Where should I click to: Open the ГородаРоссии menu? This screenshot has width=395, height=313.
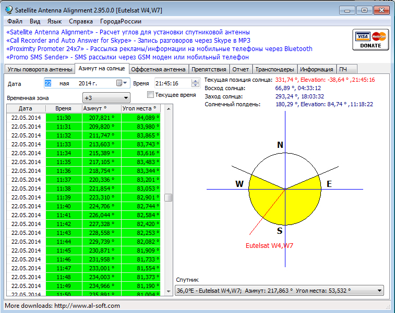121,21
